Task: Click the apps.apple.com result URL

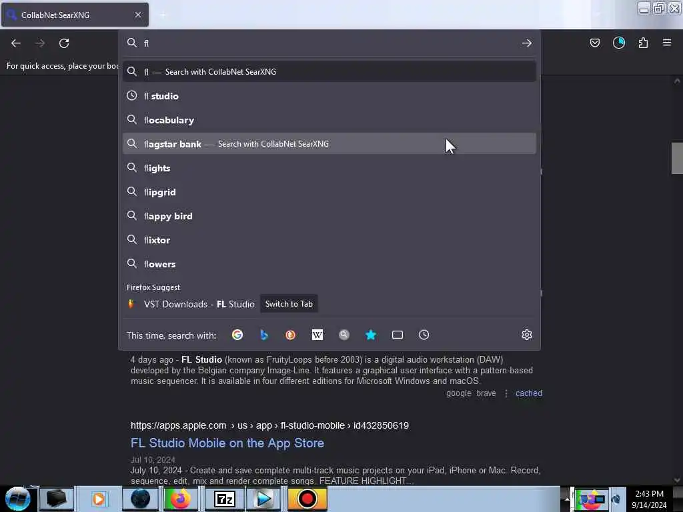Action: 269,425
